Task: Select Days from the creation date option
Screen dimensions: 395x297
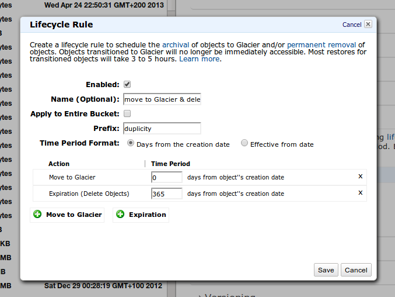Action: [x=131, y=143]
